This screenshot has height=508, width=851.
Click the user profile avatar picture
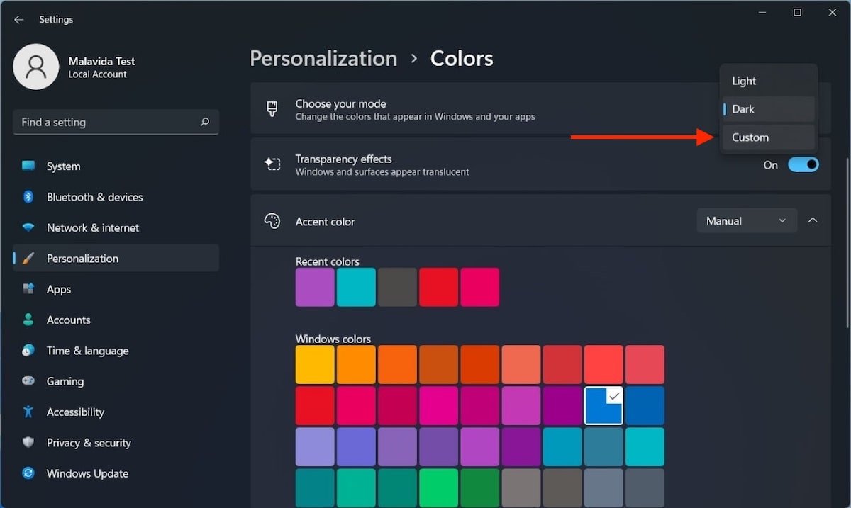point(35,67)
